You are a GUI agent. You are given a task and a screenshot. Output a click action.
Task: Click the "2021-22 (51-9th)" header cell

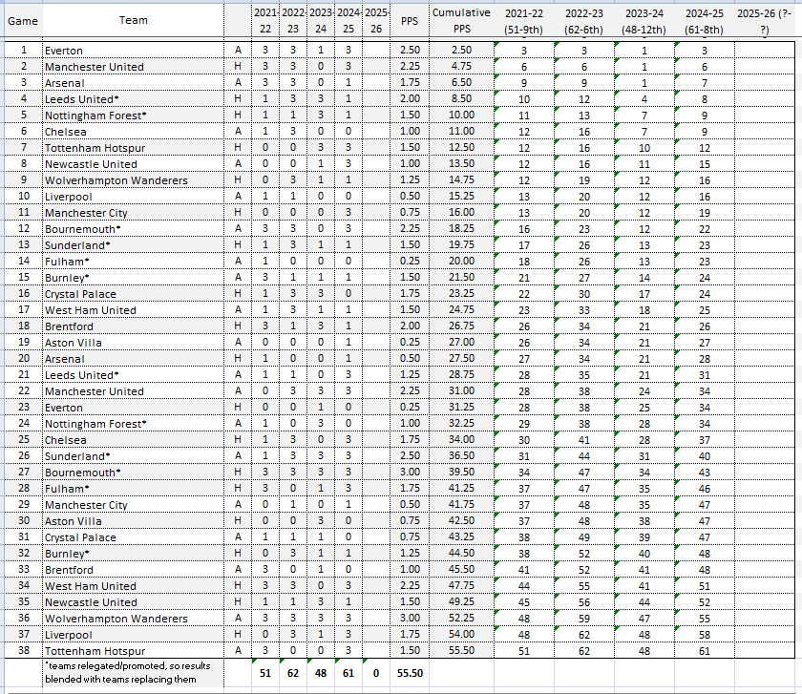[524, 22]
